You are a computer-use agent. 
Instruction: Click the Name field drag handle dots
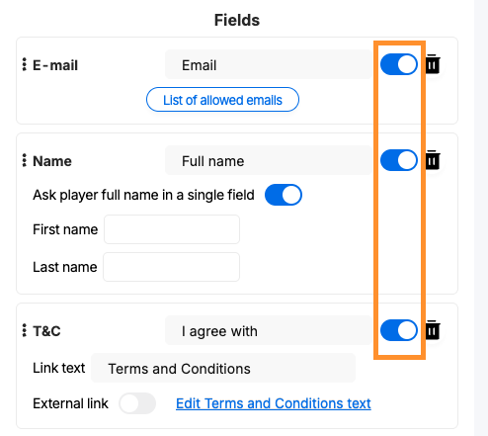pyautogui.click(x=24, y=160)
